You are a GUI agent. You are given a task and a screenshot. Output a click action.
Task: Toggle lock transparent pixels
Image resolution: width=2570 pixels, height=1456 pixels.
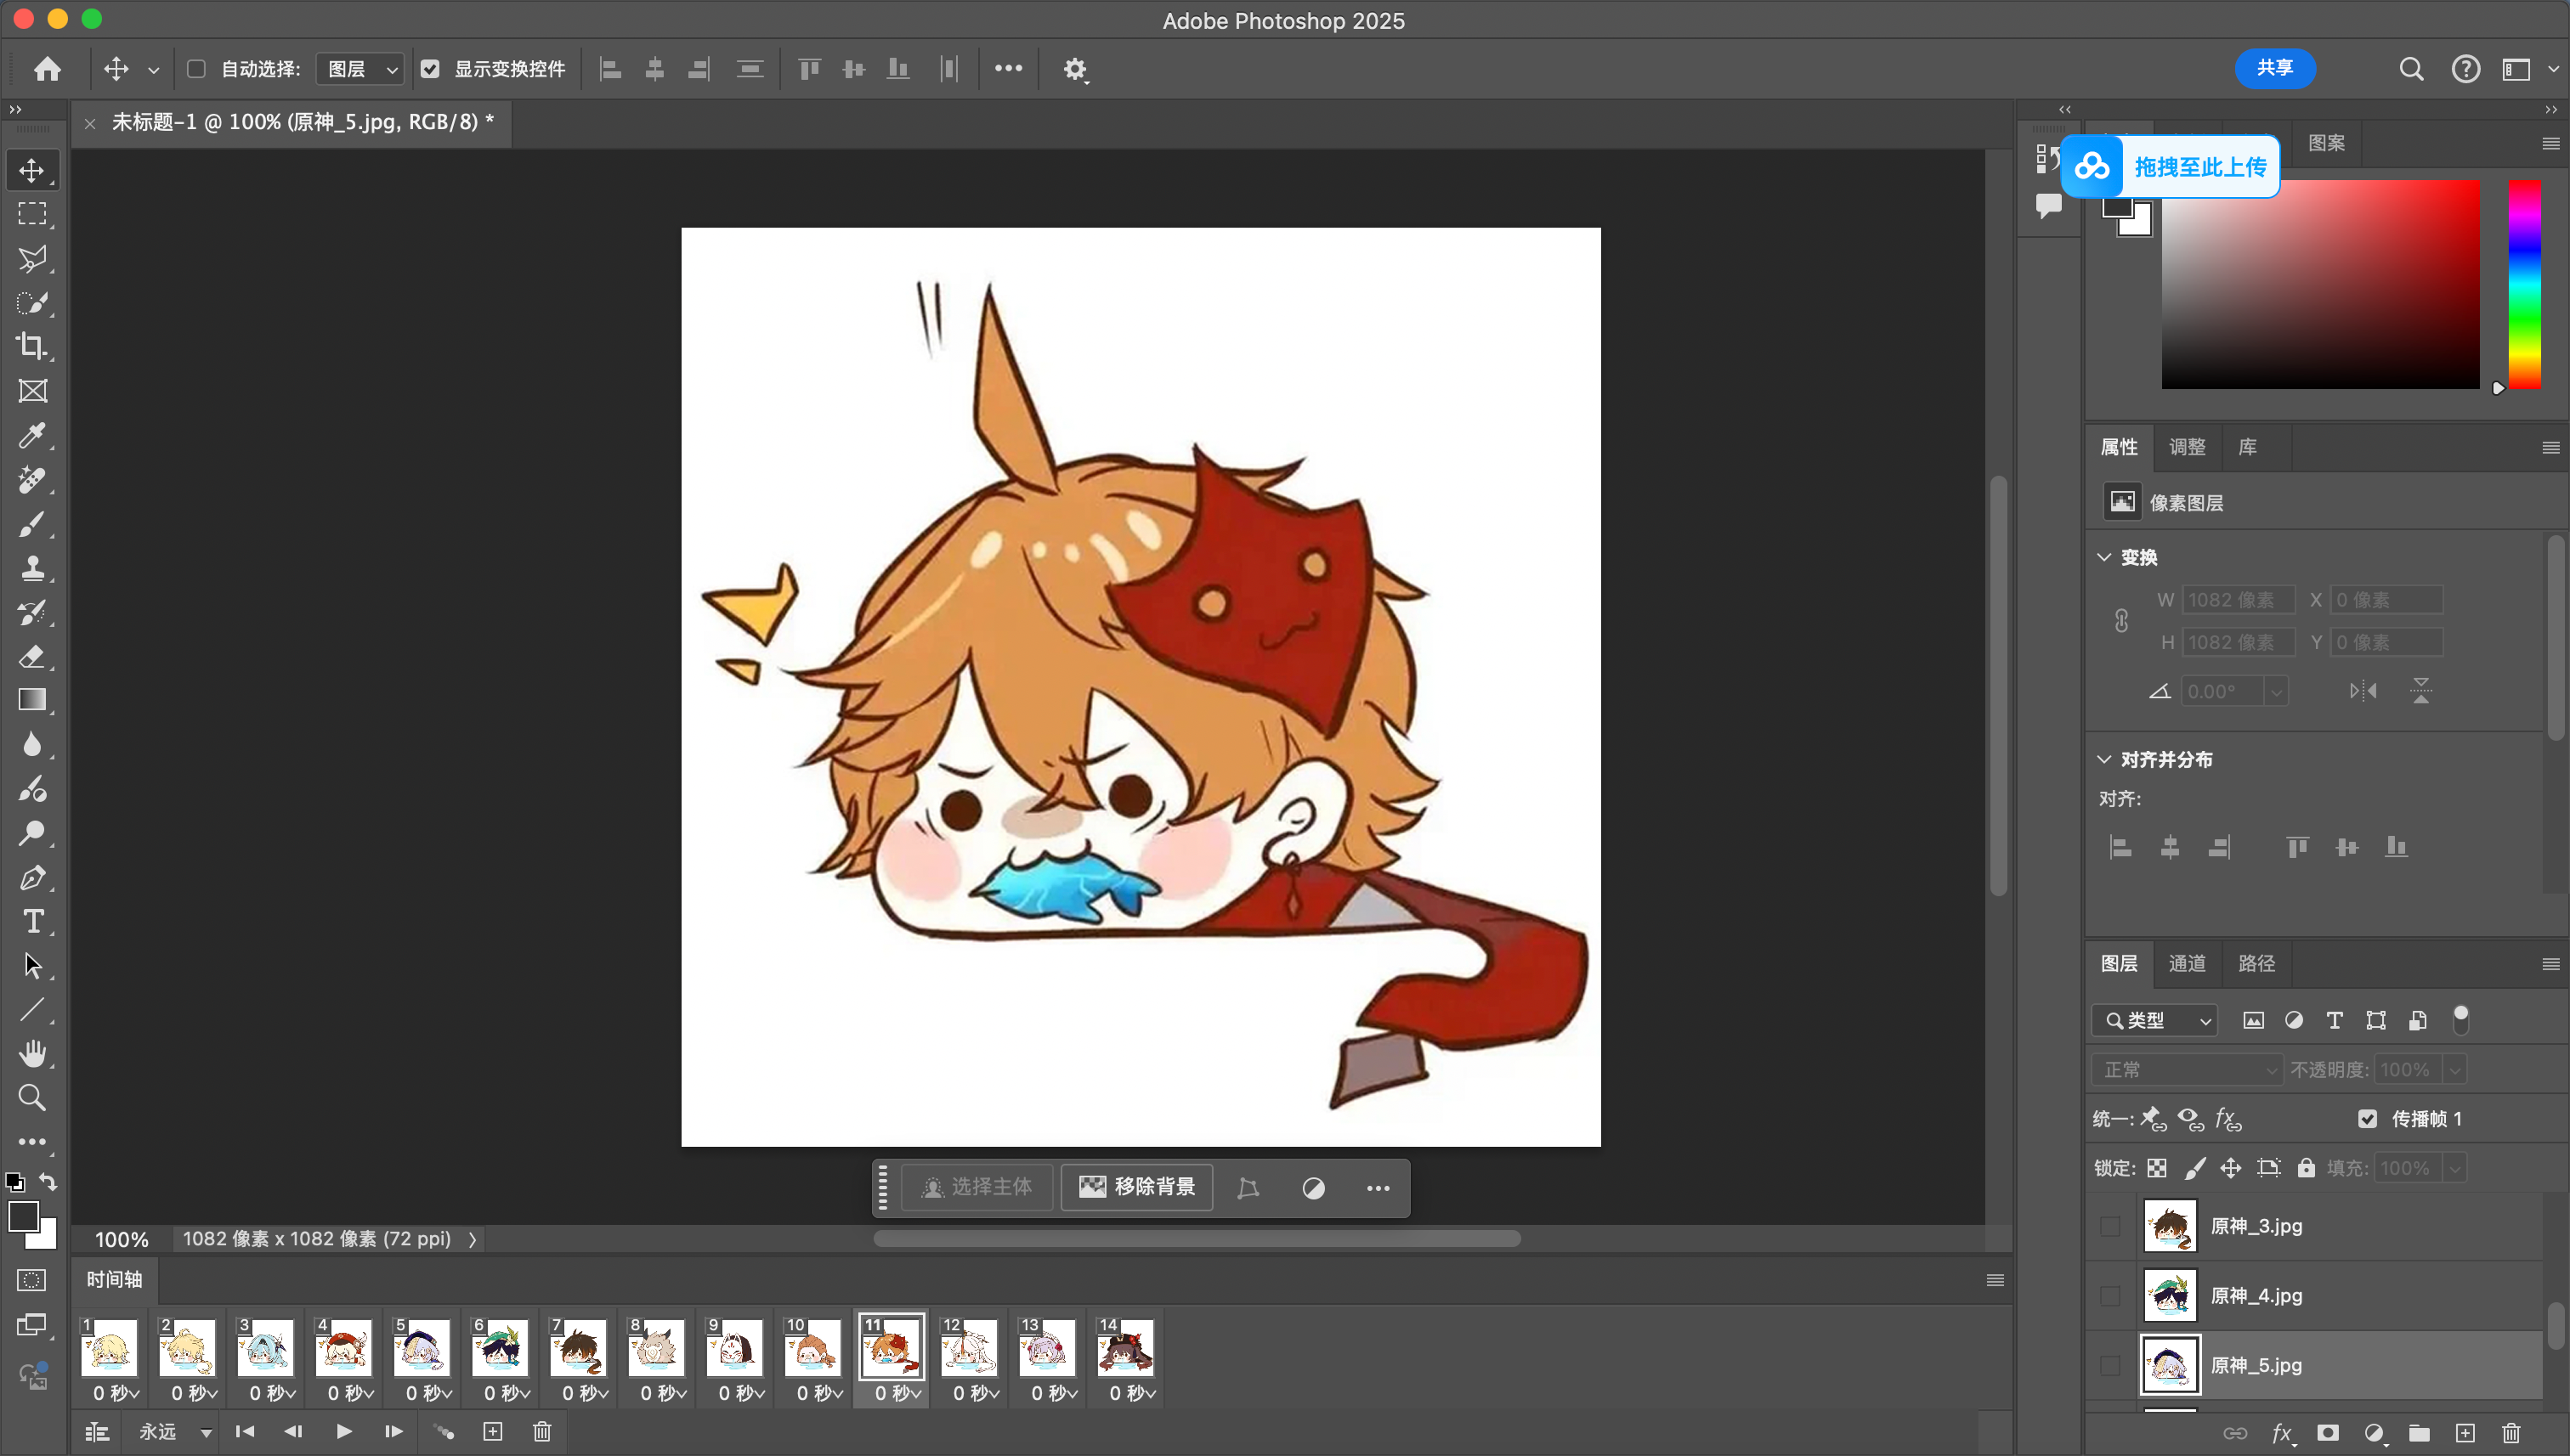[2157, 1168]
